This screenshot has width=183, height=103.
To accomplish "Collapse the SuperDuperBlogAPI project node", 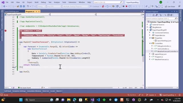I will (x=147, y=30).
